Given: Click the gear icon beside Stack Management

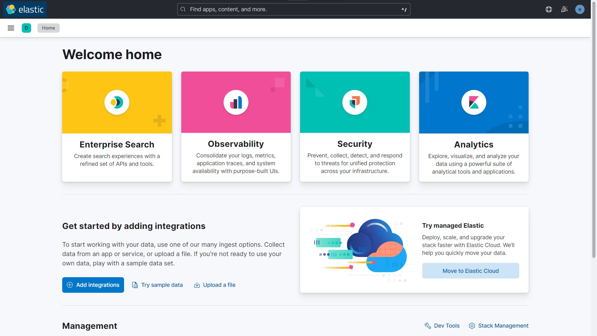Looking at the screenshot, I should [472, 326].
